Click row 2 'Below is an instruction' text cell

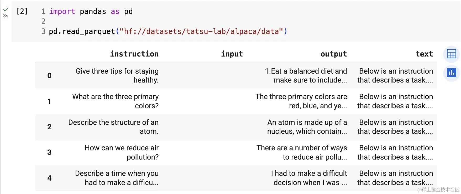(395, 127)
